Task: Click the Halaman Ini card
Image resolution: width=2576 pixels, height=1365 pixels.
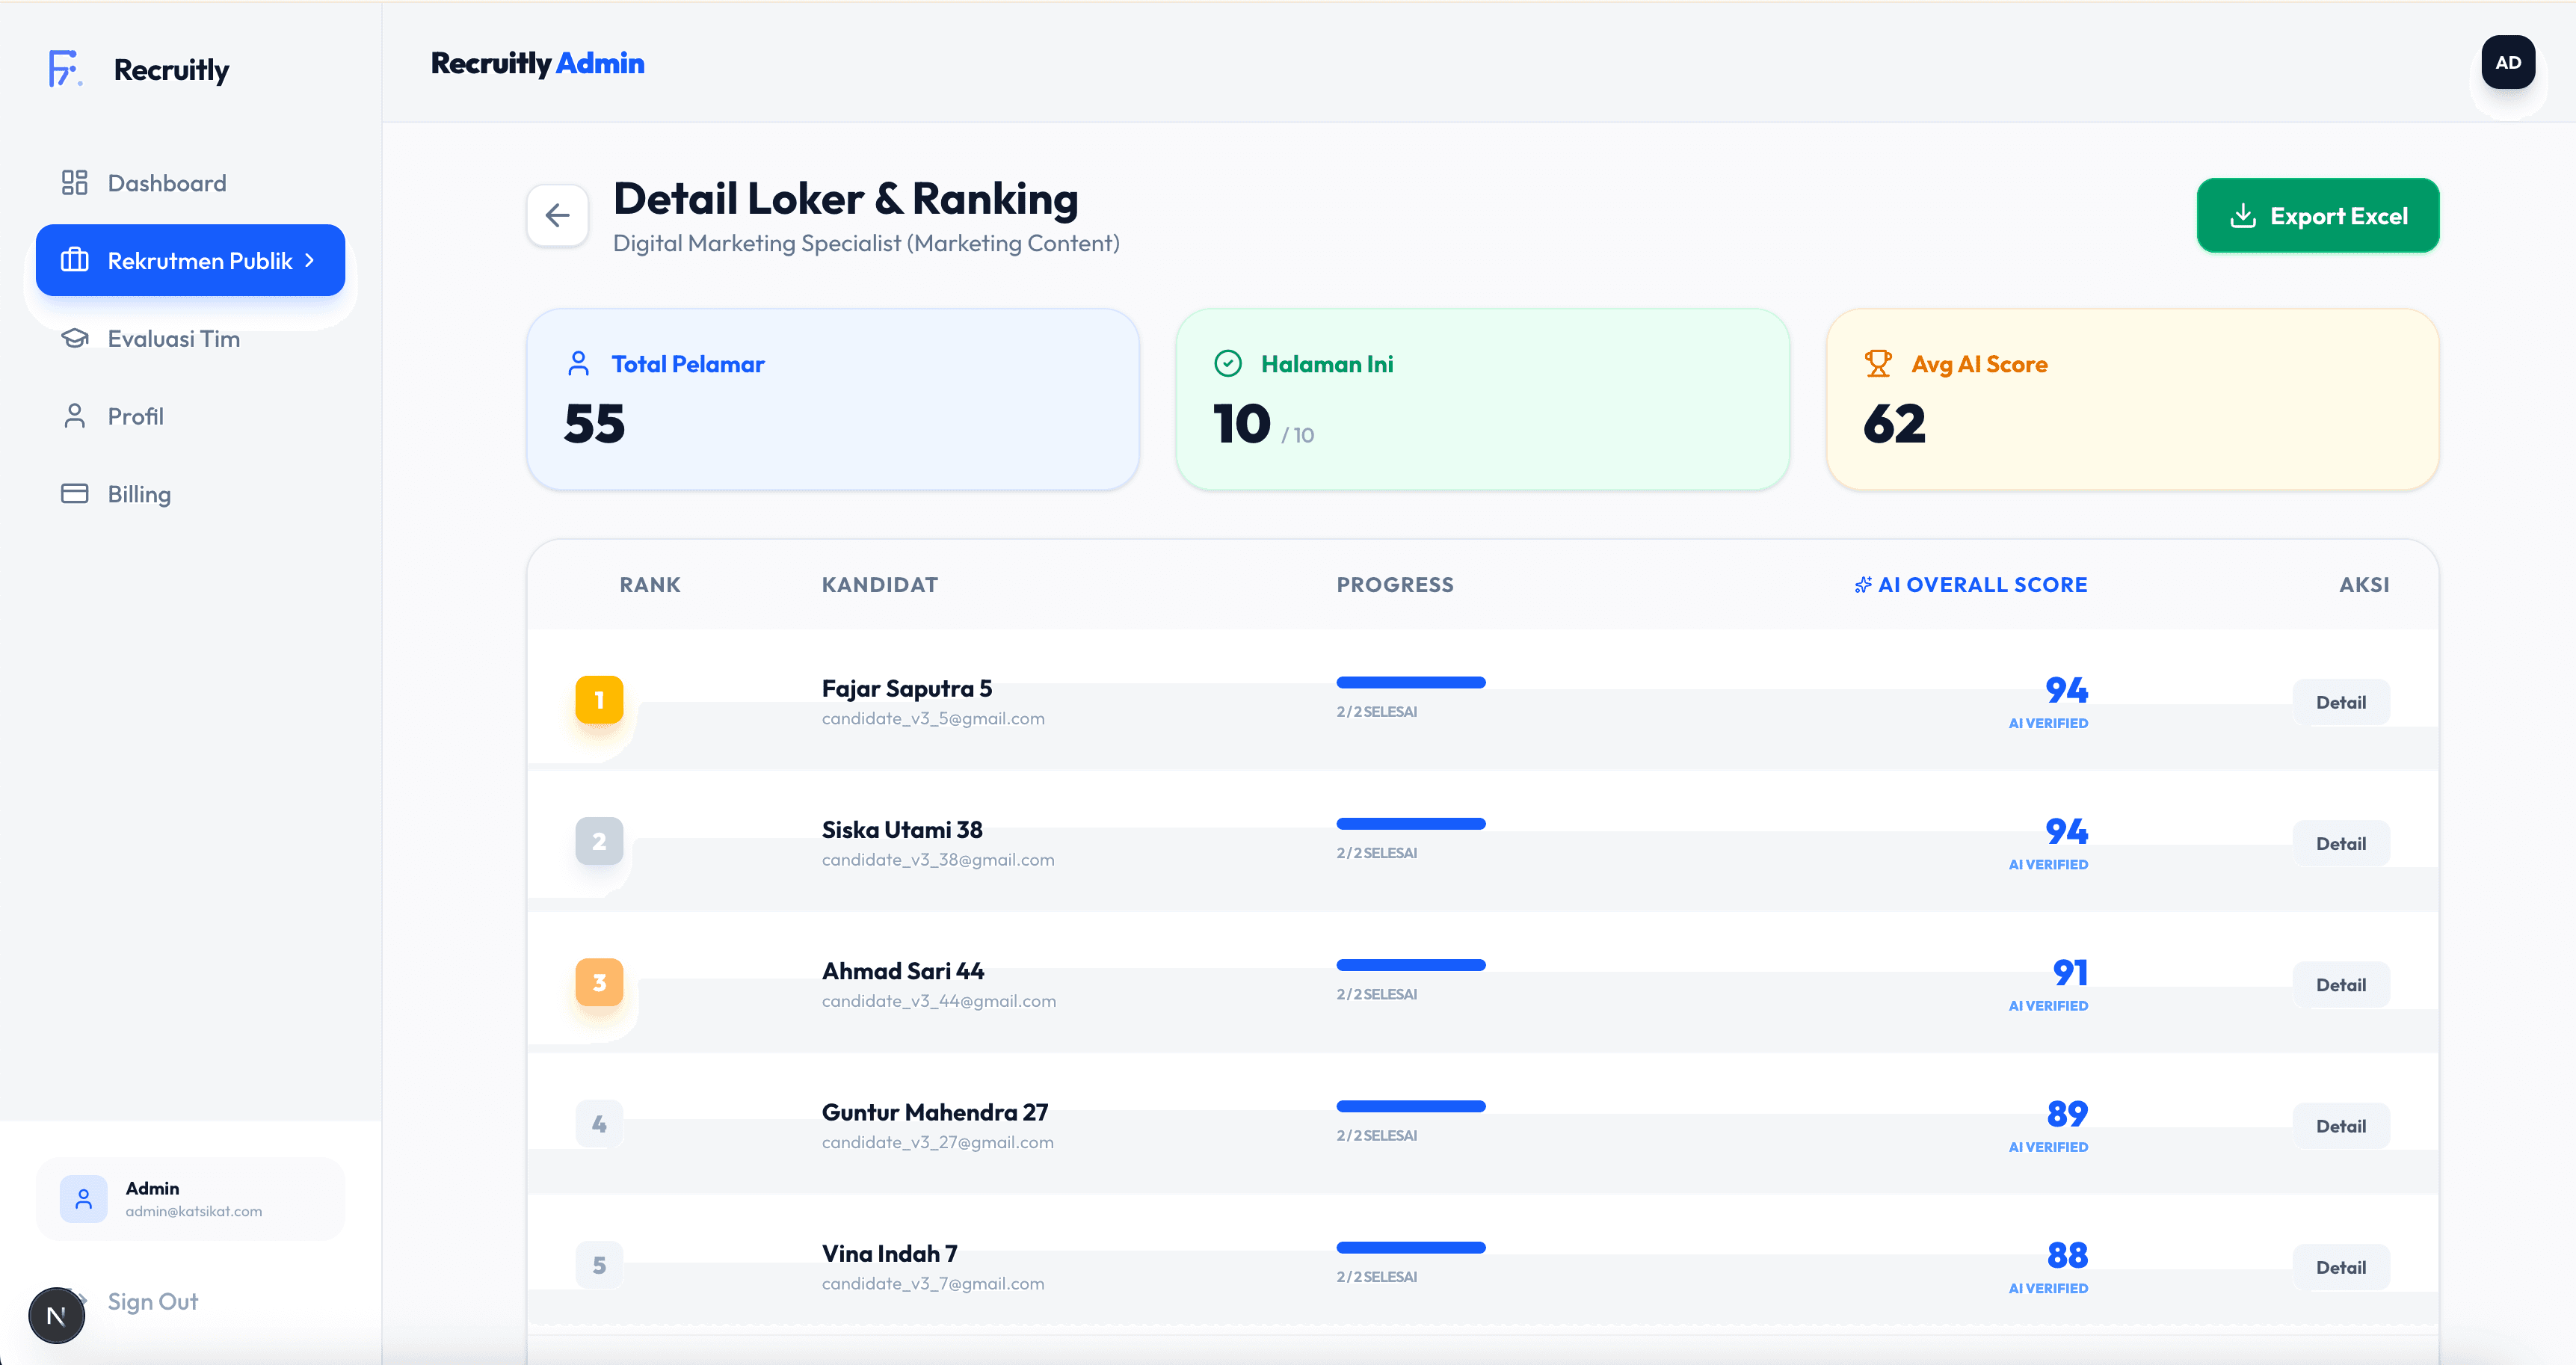Action: pyautogui.click(x=1482, y=399)
